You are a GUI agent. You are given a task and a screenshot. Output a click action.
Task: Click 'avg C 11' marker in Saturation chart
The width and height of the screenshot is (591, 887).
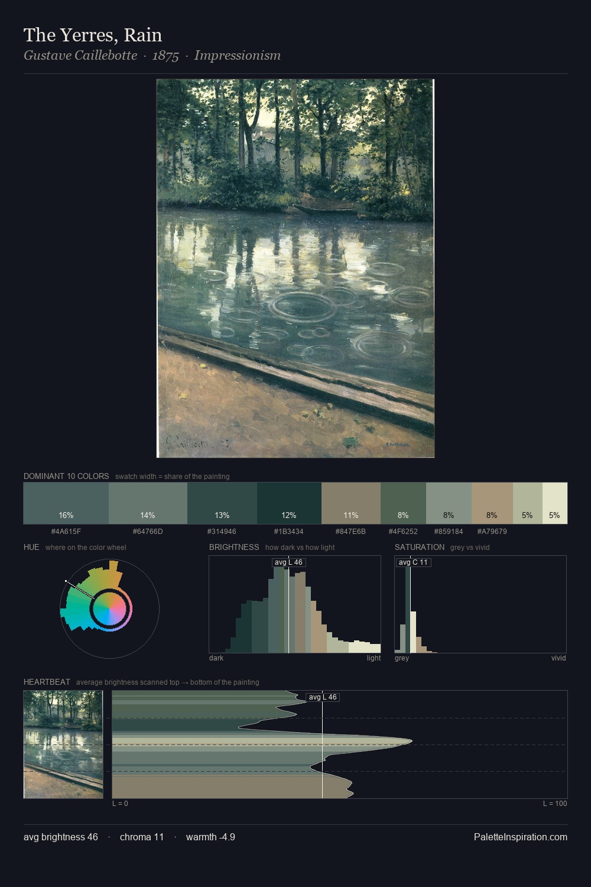(413, 562)
